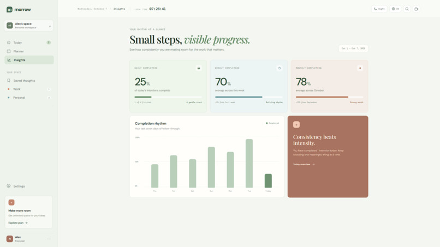440x247 pixels.
Task: Click the icon on Consistency card
Action: pos(296,124)
